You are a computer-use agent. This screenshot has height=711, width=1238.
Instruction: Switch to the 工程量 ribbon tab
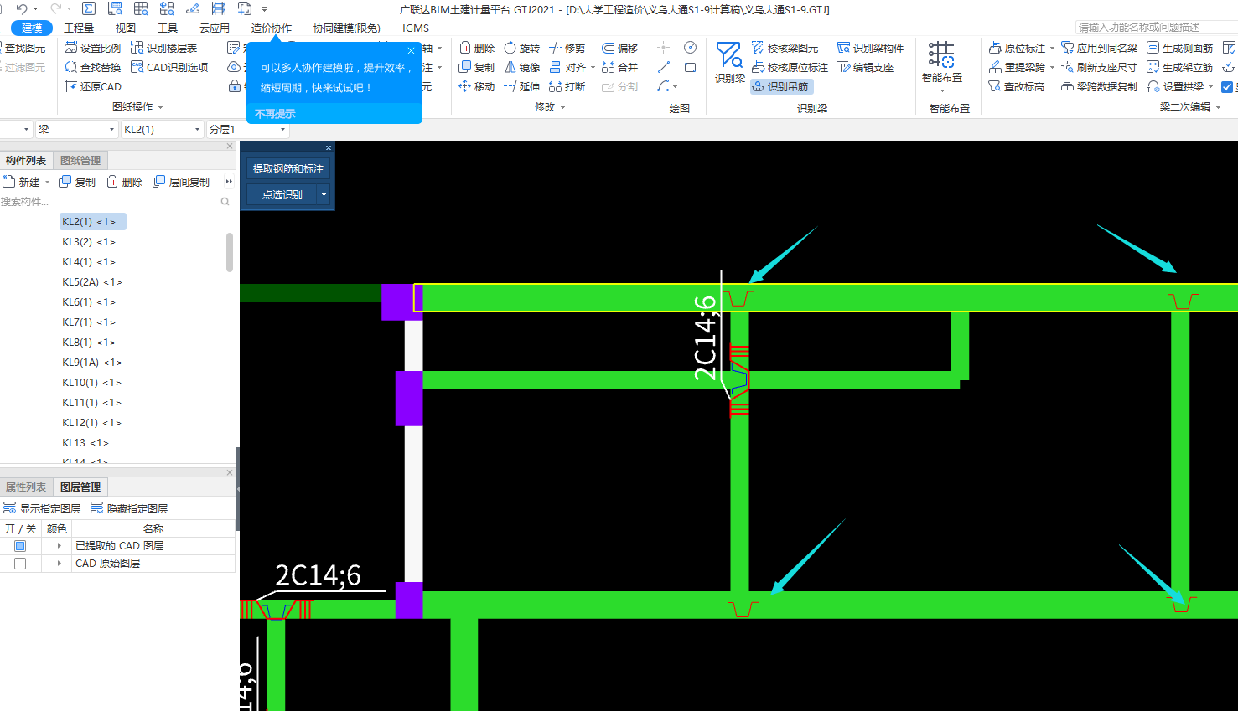click(79, 28)
